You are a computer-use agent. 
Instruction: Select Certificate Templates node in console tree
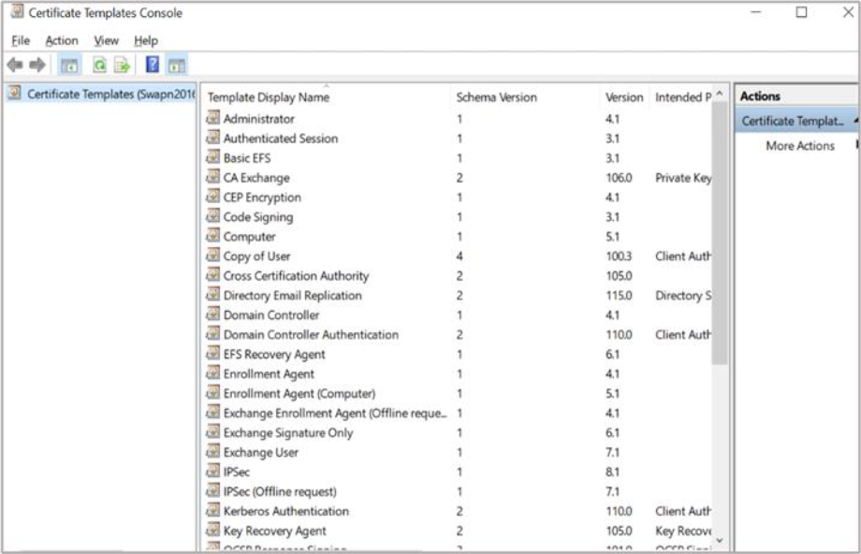(x=103, y=95)
